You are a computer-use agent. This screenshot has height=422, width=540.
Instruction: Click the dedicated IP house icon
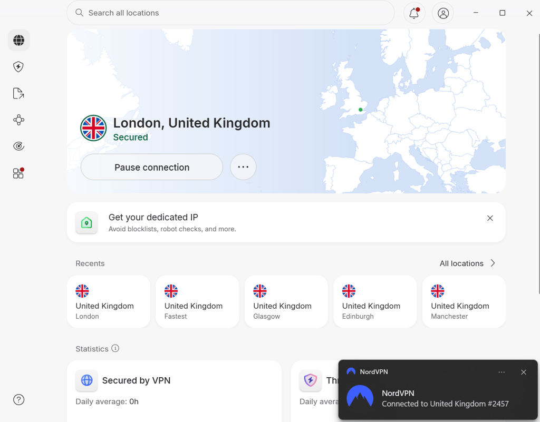[86, 222]
